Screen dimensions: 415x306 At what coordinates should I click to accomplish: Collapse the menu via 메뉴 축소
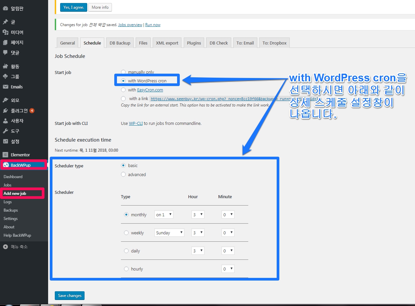point(19,247)
